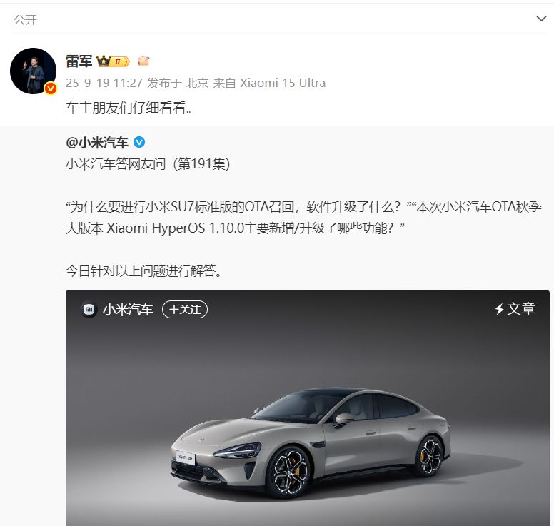Click the 发布于 北京 location text
The image size is (554, 526).
click(x=178, y=83)
